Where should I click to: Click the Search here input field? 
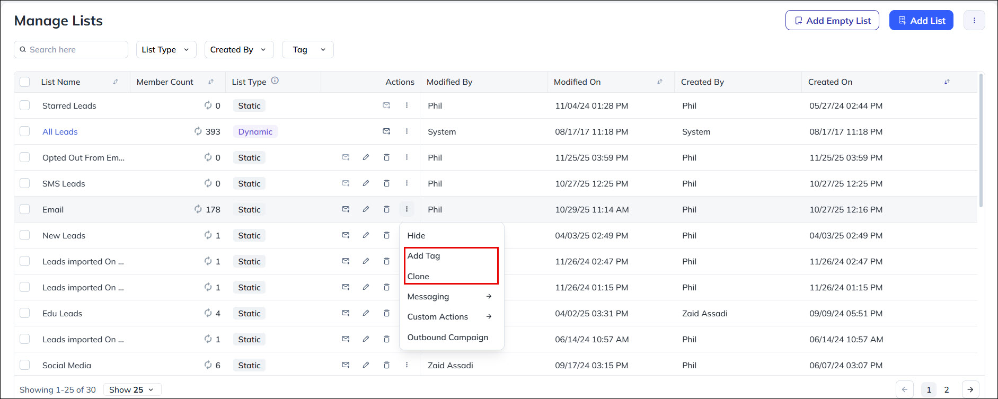click(x=74, y=50)
